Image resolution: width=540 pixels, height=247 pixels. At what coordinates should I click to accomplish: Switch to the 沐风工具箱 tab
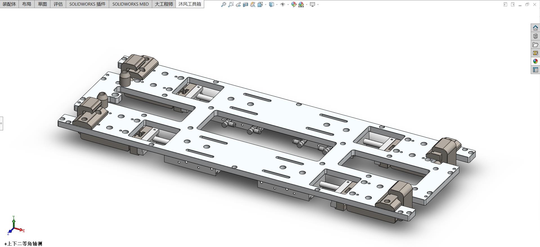[190, 4]
